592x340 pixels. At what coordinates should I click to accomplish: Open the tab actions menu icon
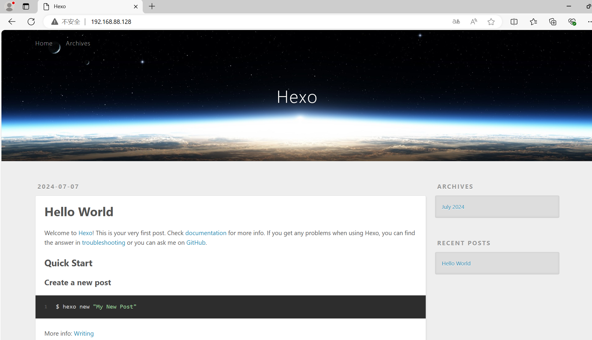coord(26,6)
